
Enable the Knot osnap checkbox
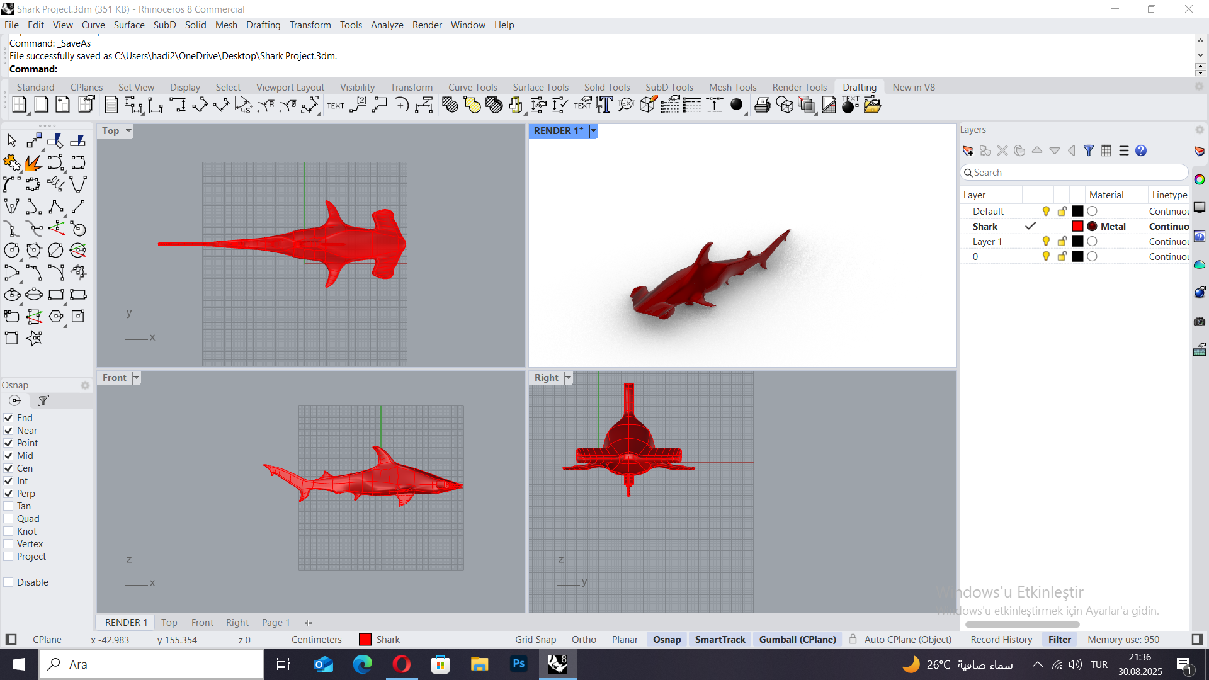click(x=8, y=531)
